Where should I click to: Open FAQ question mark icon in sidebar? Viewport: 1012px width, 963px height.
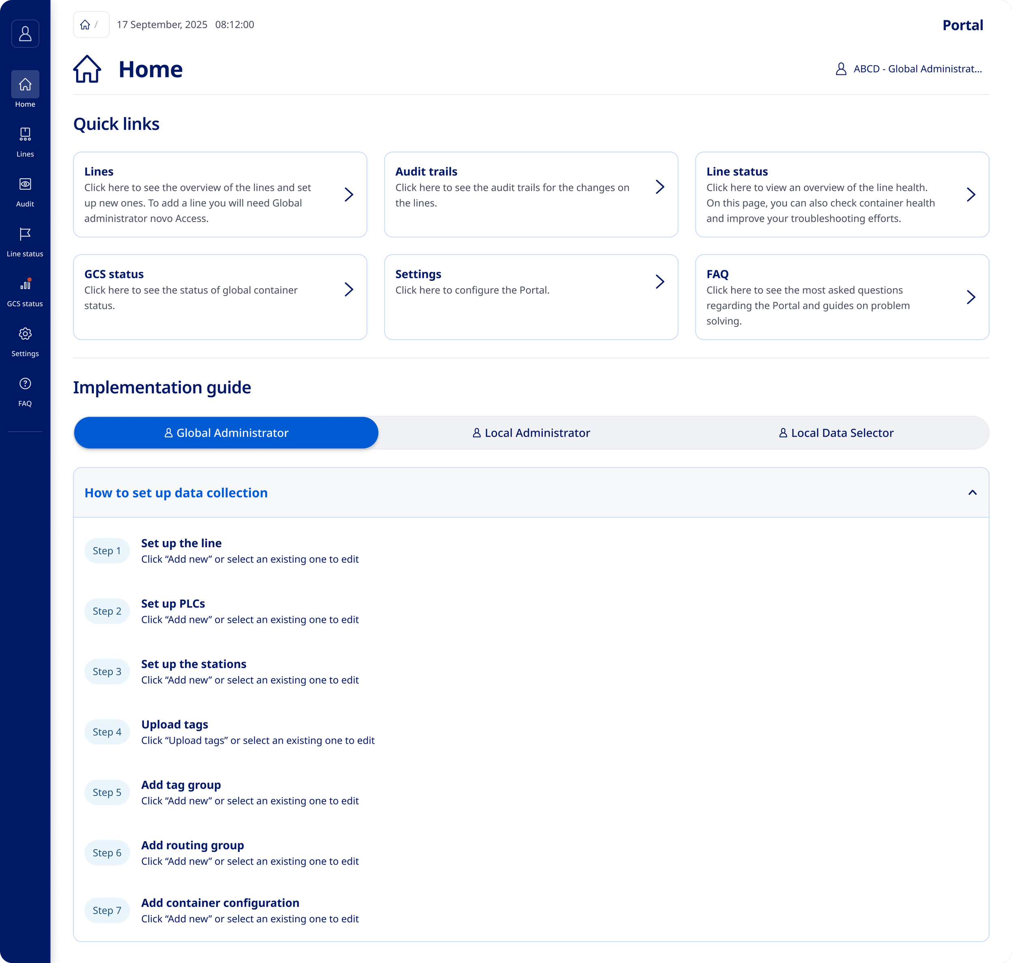pos(25,384)
